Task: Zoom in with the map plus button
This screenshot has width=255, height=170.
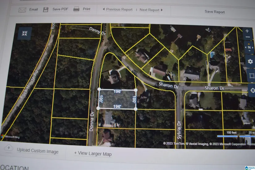Action: 247,31
